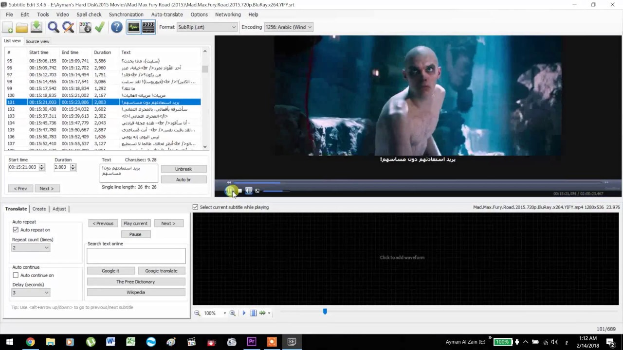Open Excel from the taskbar
This screenshot has height=350, width=623.
(130, 342)
